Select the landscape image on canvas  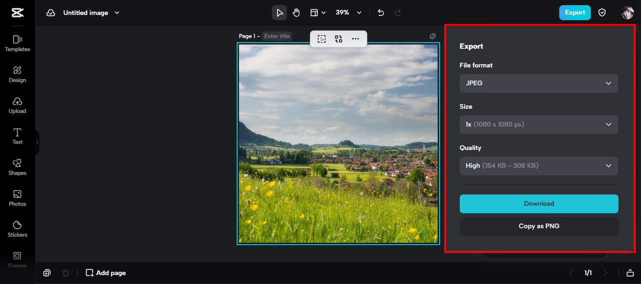coord(338,143)
